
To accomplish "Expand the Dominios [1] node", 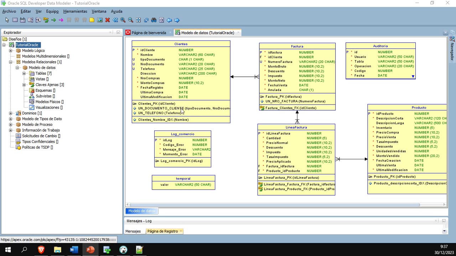I will 11,113.
